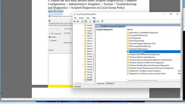185x104 pixels.
Task: Expand the Net Lo tree node
Action: click(x=82, y=36)
